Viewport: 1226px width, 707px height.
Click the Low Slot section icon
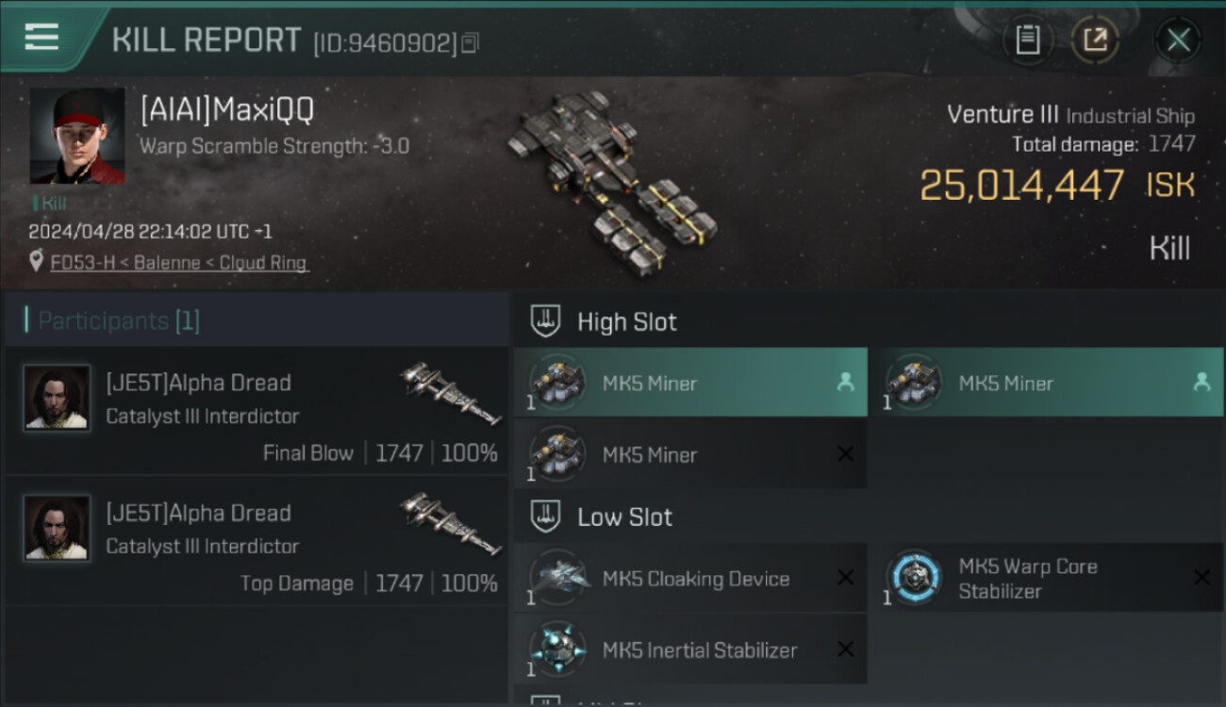coord(545,517)
